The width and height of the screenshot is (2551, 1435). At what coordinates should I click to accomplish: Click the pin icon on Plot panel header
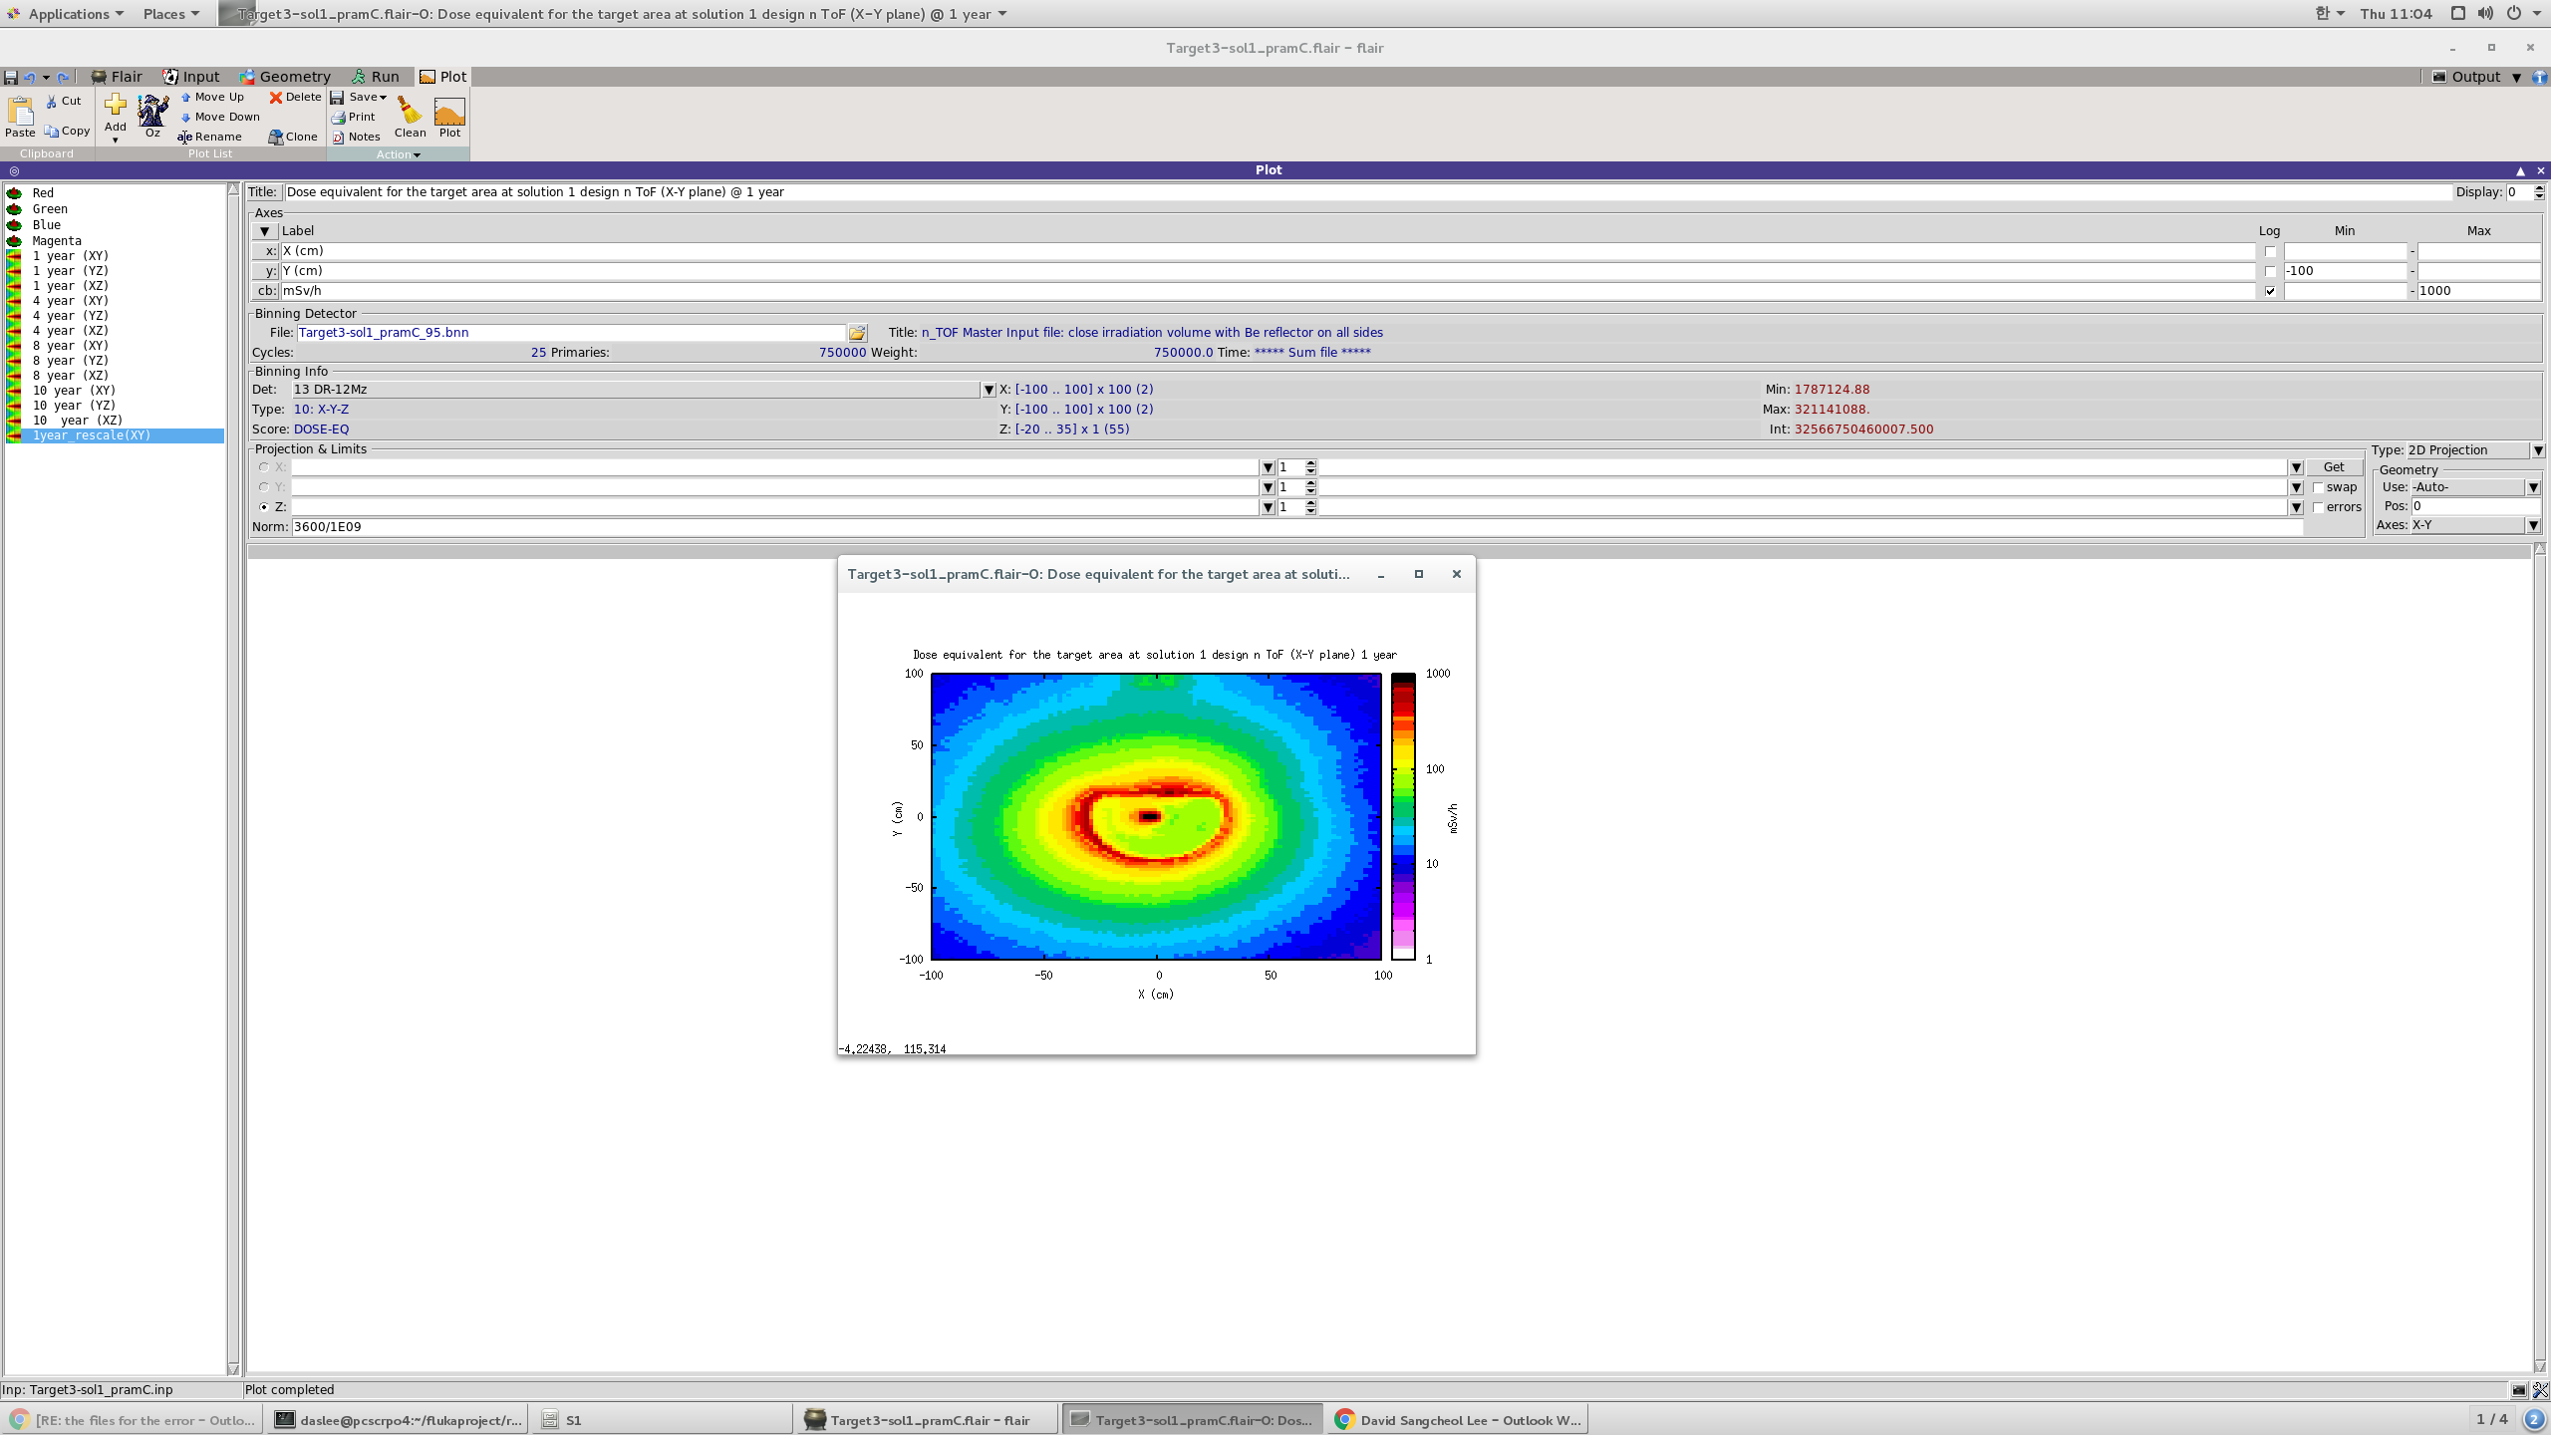(x=14, y=170)
